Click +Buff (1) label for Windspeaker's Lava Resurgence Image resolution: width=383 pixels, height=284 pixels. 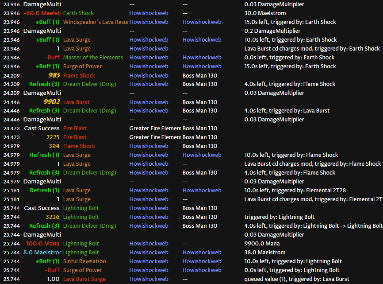tap(47, 22)
